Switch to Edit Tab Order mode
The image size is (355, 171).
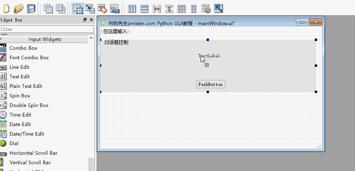point(114,9)
